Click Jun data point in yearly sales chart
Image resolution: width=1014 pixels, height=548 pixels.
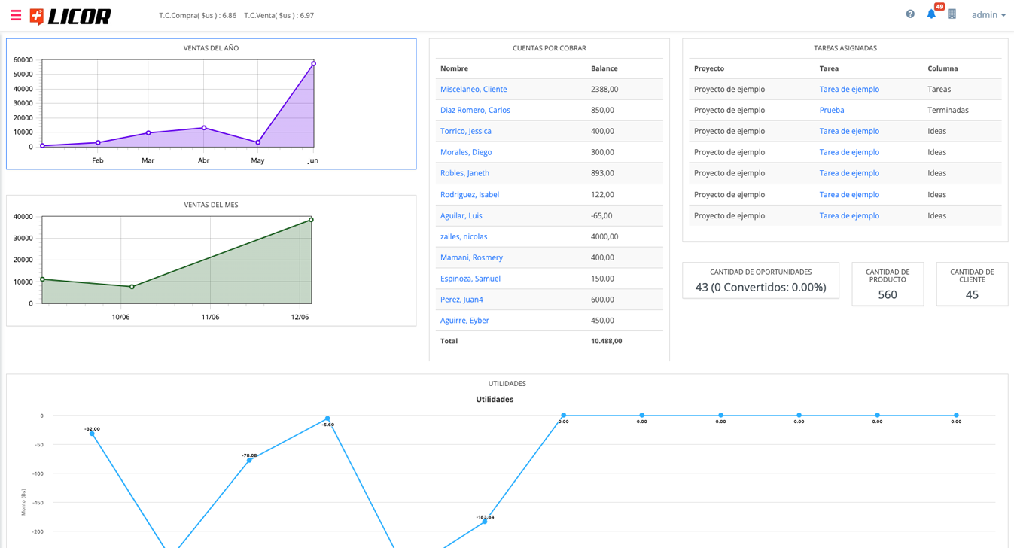[313, 64]
